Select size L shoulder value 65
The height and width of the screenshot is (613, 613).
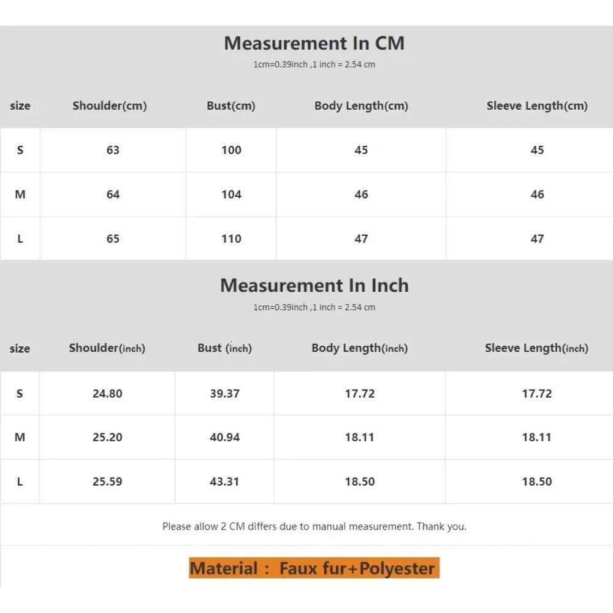113,238
